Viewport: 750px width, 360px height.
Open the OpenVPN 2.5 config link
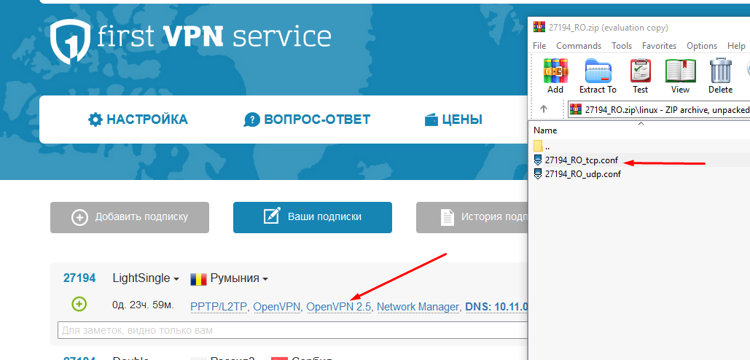339,307
